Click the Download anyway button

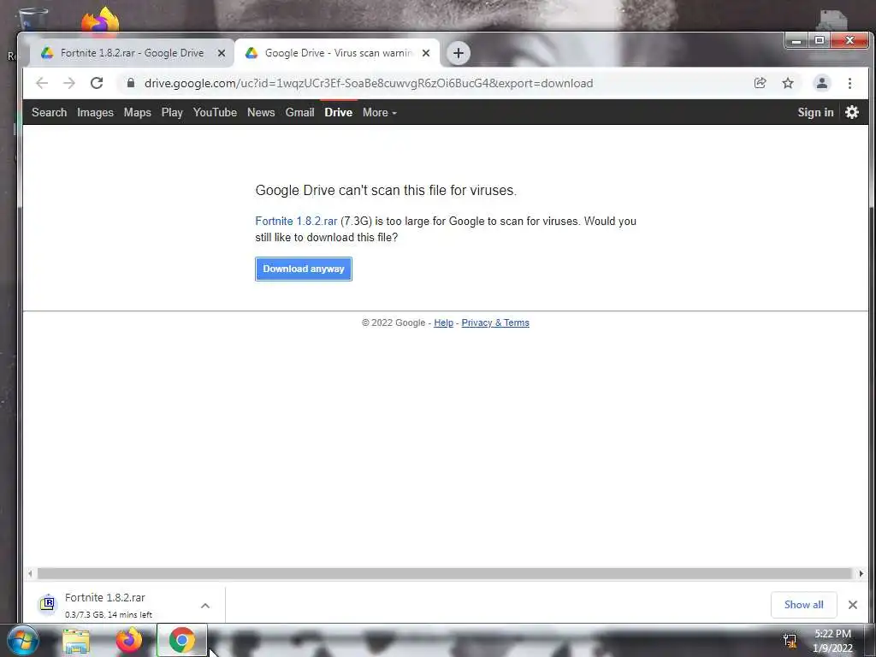point(304,269)
